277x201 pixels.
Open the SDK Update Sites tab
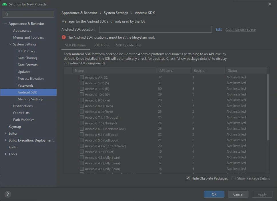click(129, 45)
